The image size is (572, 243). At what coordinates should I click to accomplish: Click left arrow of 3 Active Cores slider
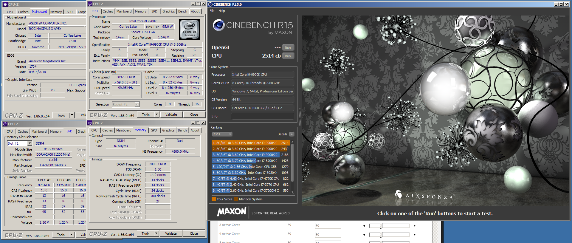tap(364, 226)
